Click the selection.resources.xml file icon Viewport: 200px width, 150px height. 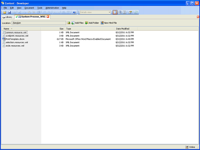click(4, 42)
